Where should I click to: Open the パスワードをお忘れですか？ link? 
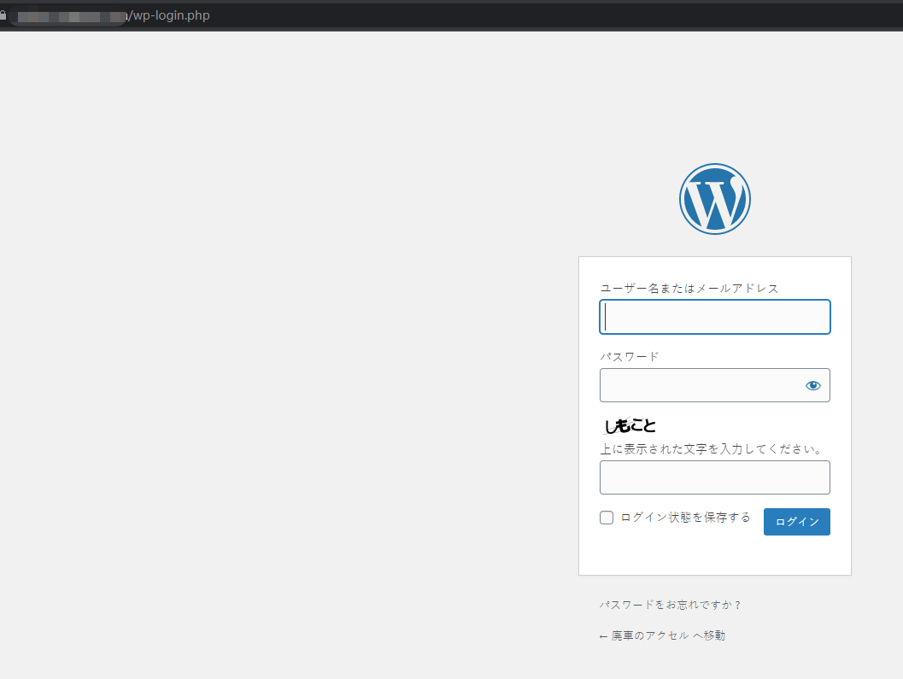pos(671,605)
